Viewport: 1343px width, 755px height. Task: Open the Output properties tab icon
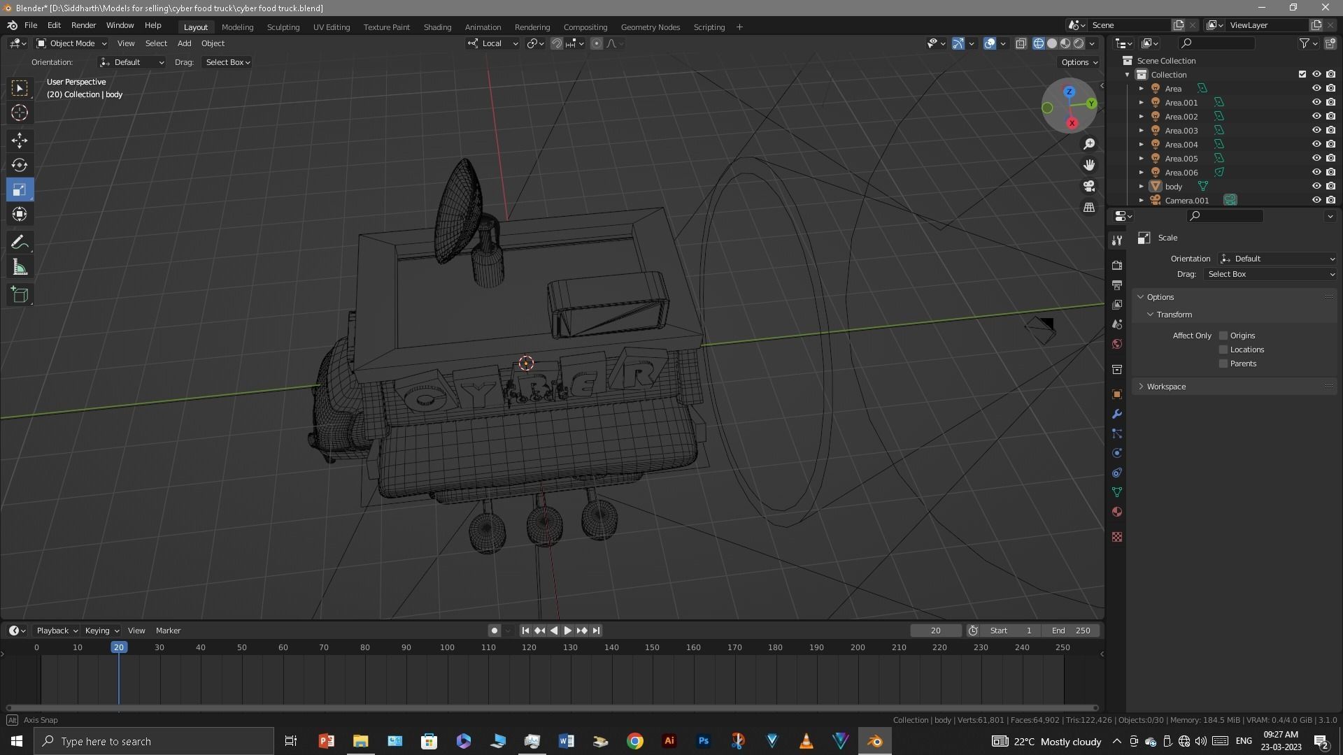pos(1117,285)
